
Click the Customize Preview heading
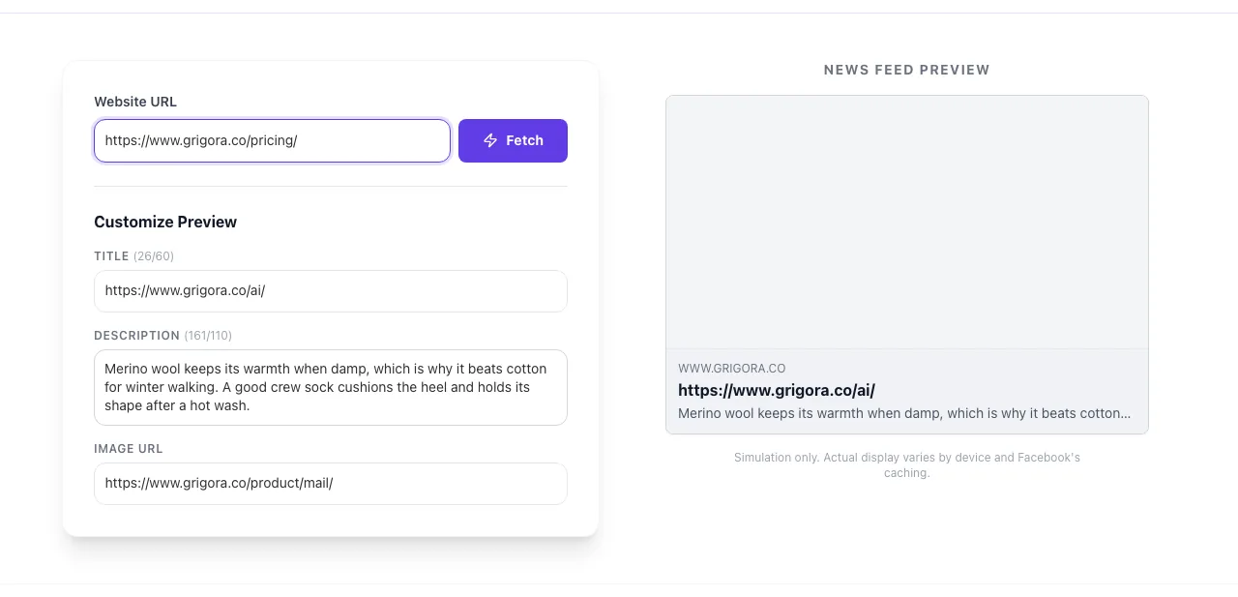[165, 222]
